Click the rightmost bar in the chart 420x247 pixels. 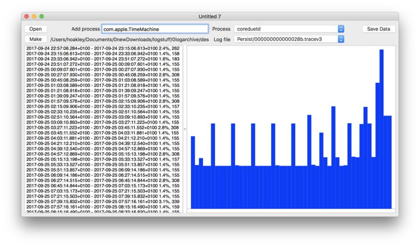390,162
